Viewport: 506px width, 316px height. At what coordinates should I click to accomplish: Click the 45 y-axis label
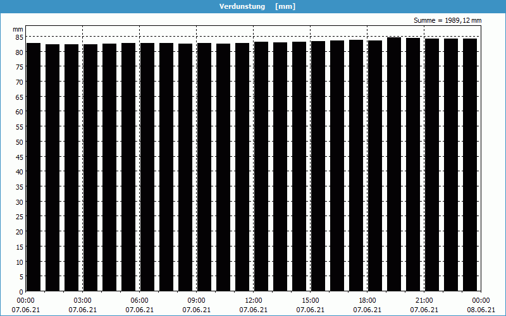(20, 157)
